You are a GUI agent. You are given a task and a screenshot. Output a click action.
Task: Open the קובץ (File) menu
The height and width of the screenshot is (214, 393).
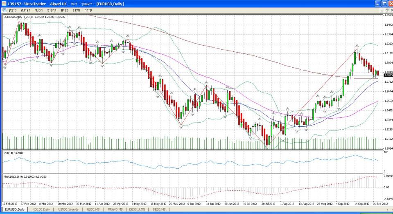[x=12, y=10]
